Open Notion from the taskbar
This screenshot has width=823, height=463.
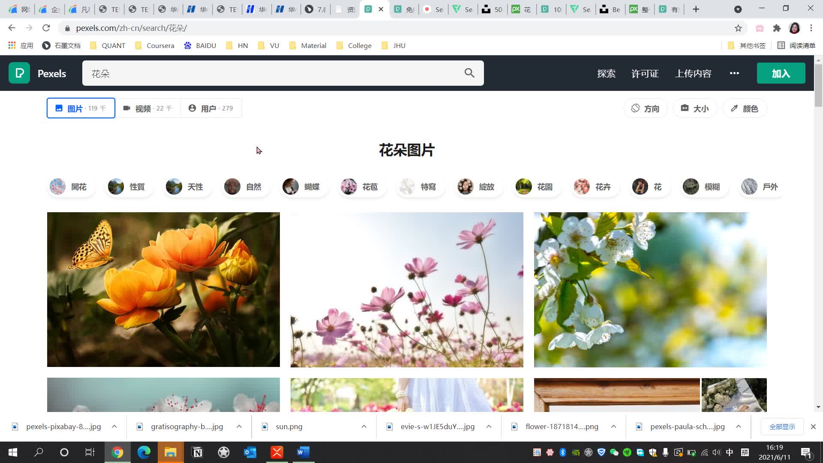(x=197, y=452)
